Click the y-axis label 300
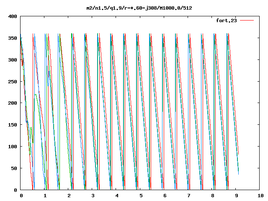 point(13,60)
